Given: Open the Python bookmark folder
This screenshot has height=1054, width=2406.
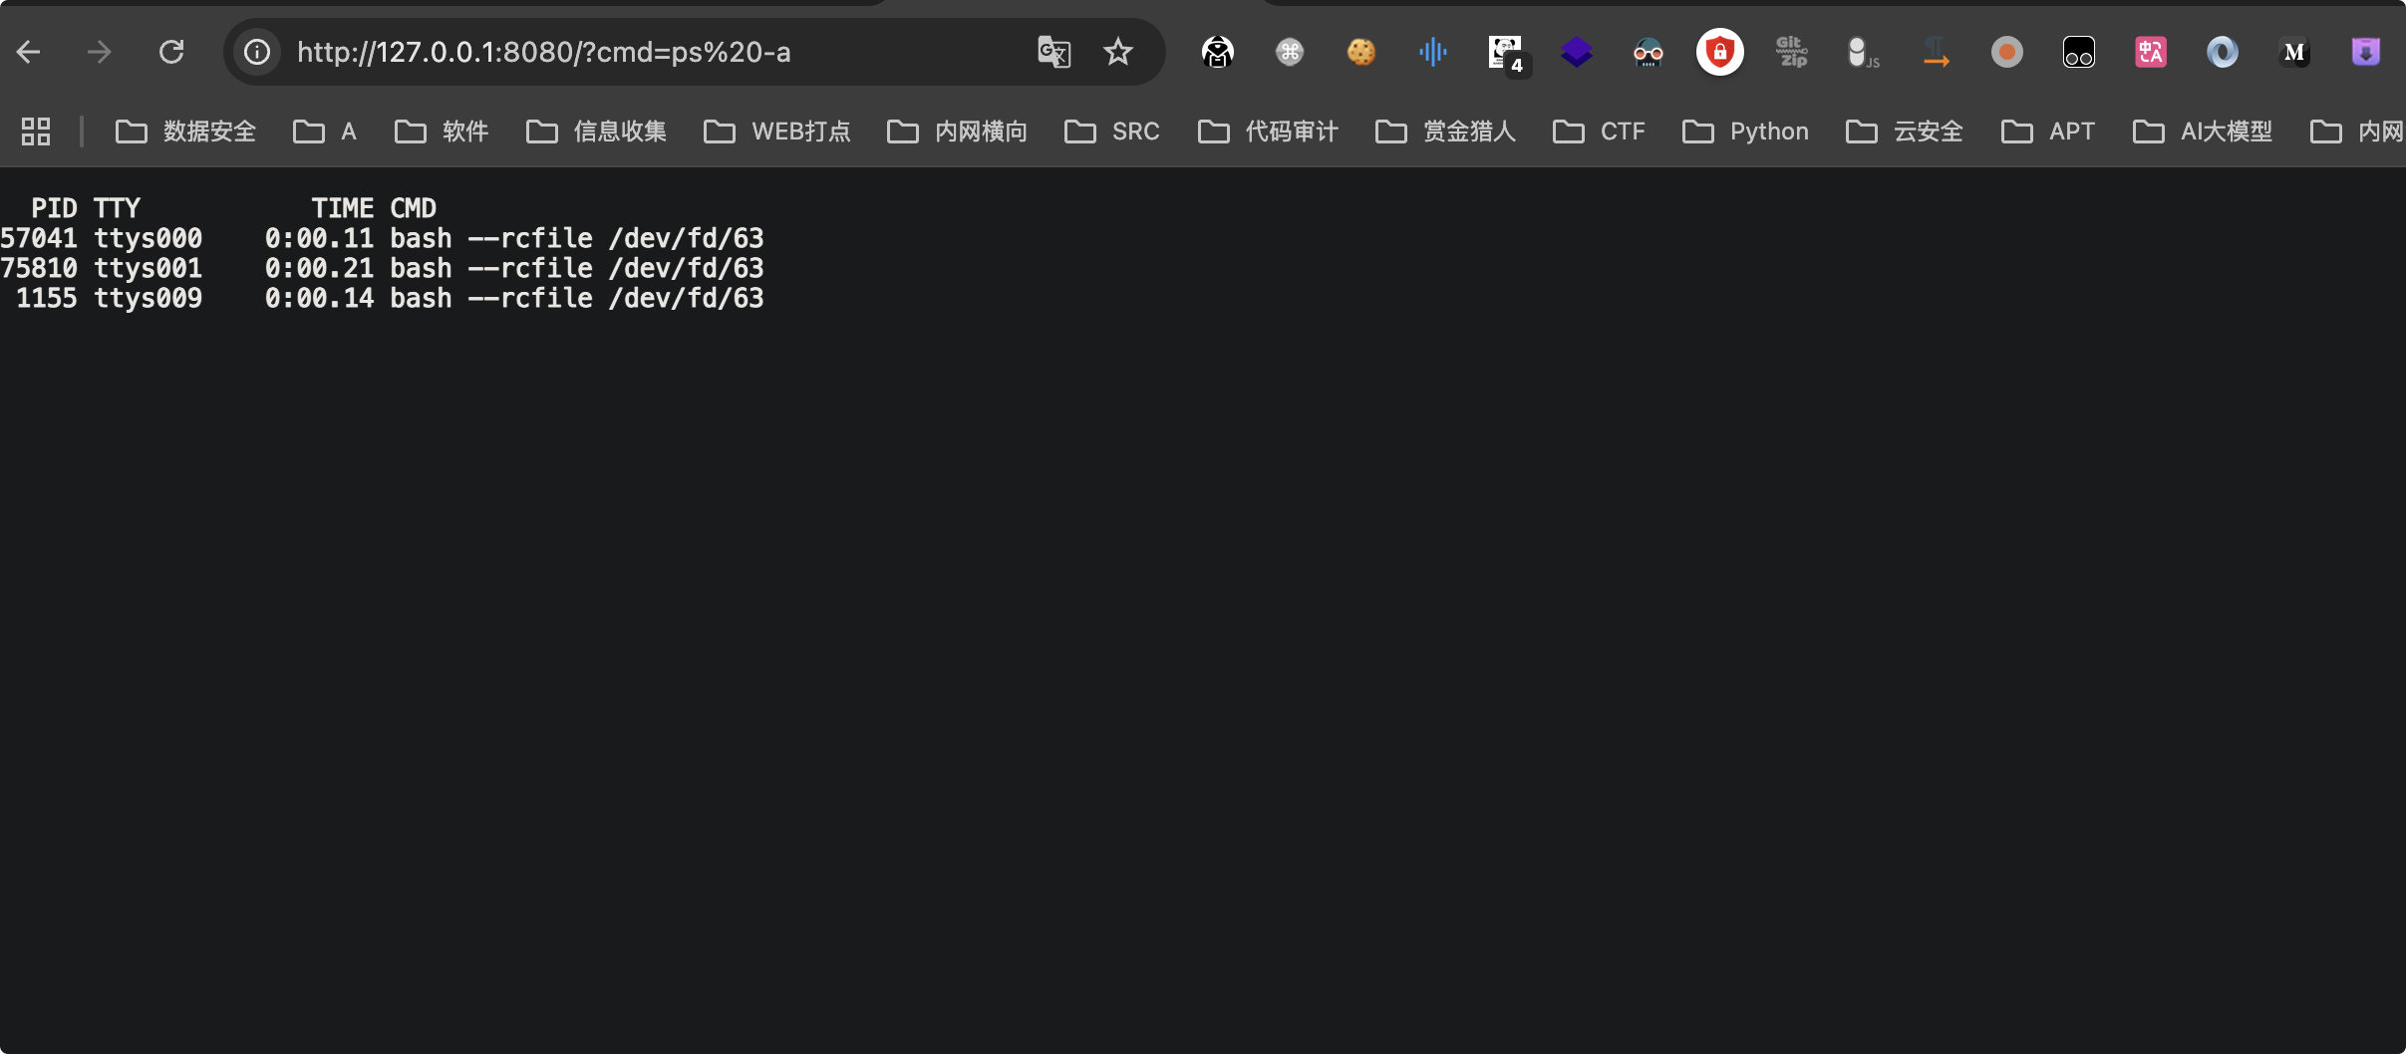Looking at the screenshot, I should (1745, 132).
